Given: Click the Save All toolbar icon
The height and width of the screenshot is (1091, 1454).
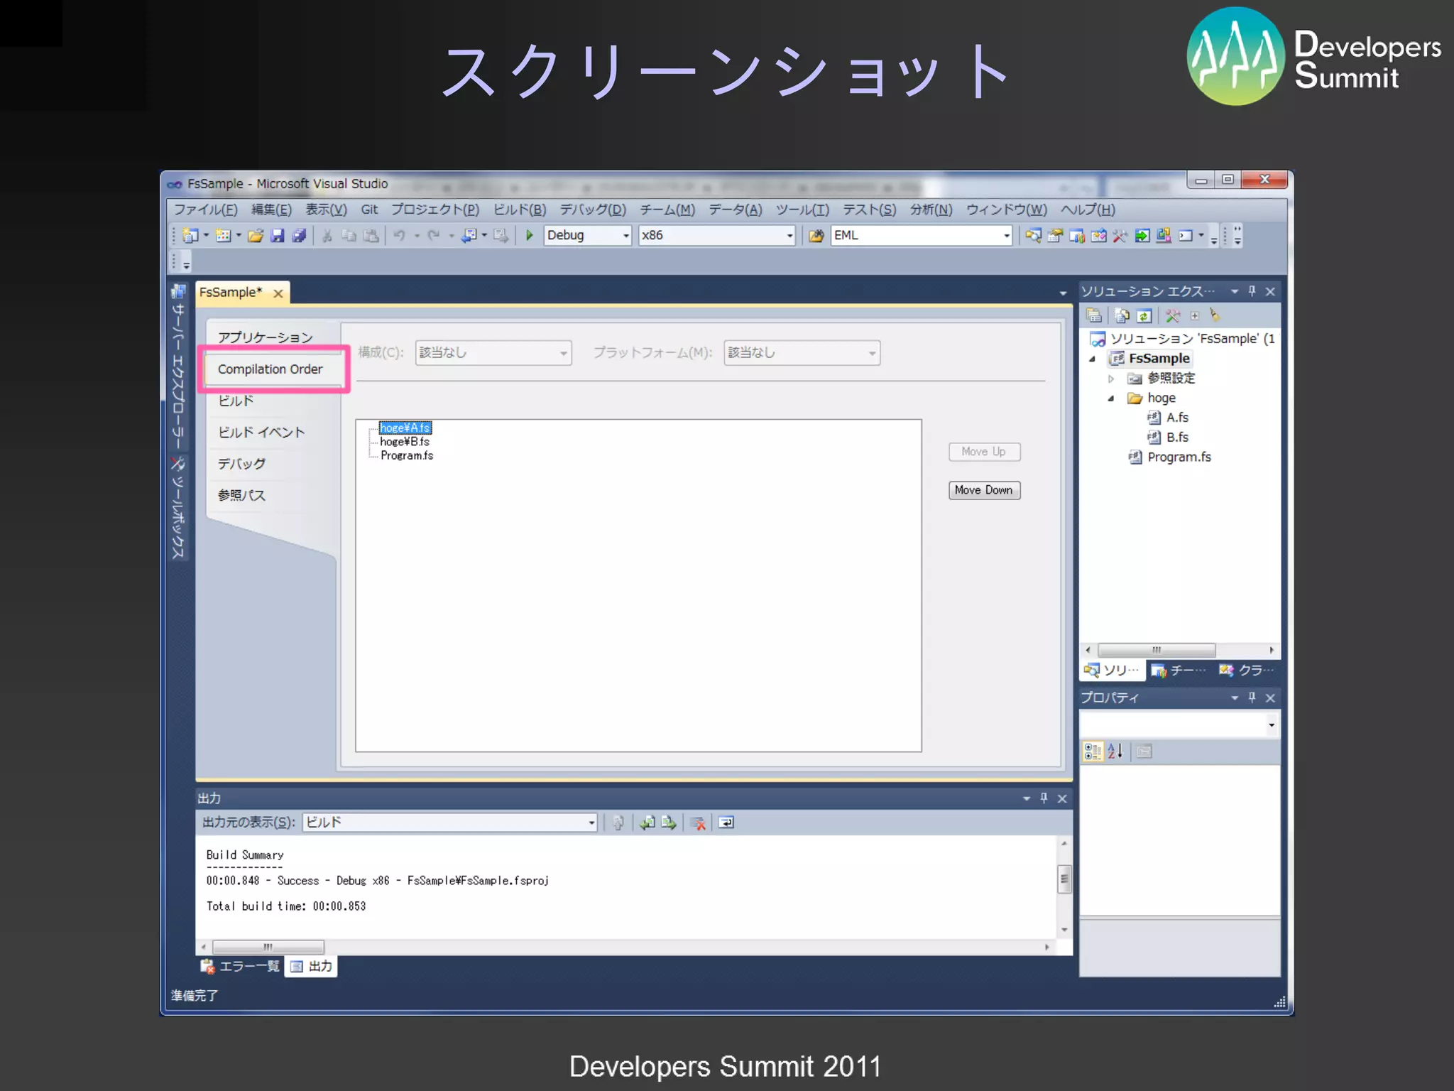Looking at the screenshot, I should (x=300, y=236).
